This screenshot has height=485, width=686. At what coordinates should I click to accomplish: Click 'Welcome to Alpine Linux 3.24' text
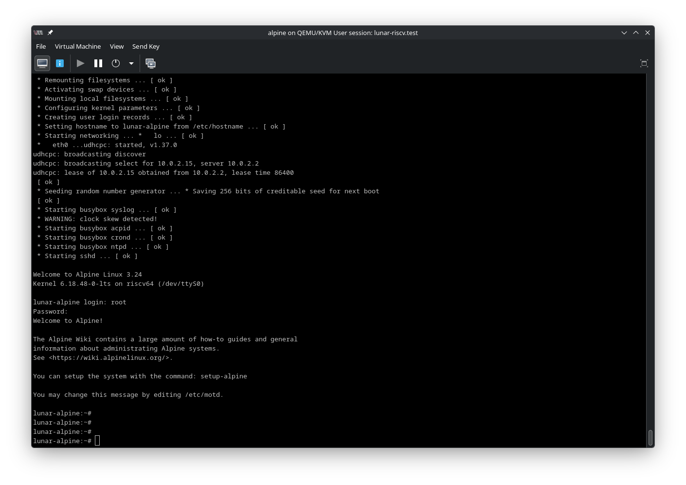[x=88, y=275]
